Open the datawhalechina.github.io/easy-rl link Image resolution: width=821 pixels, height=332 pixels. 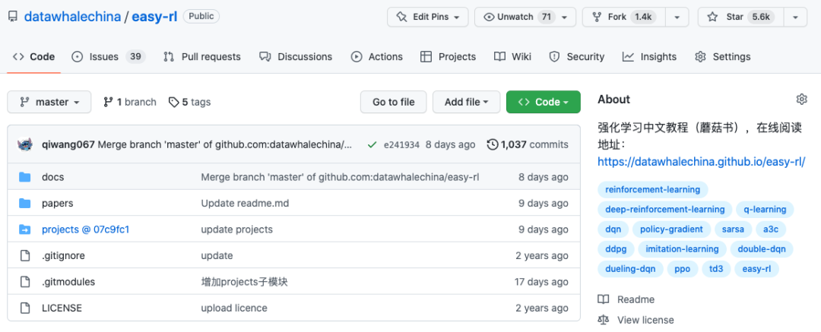point(702,163)
